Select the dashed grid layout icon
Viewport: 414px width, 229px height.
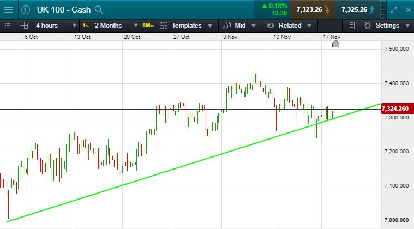(25, 26)
